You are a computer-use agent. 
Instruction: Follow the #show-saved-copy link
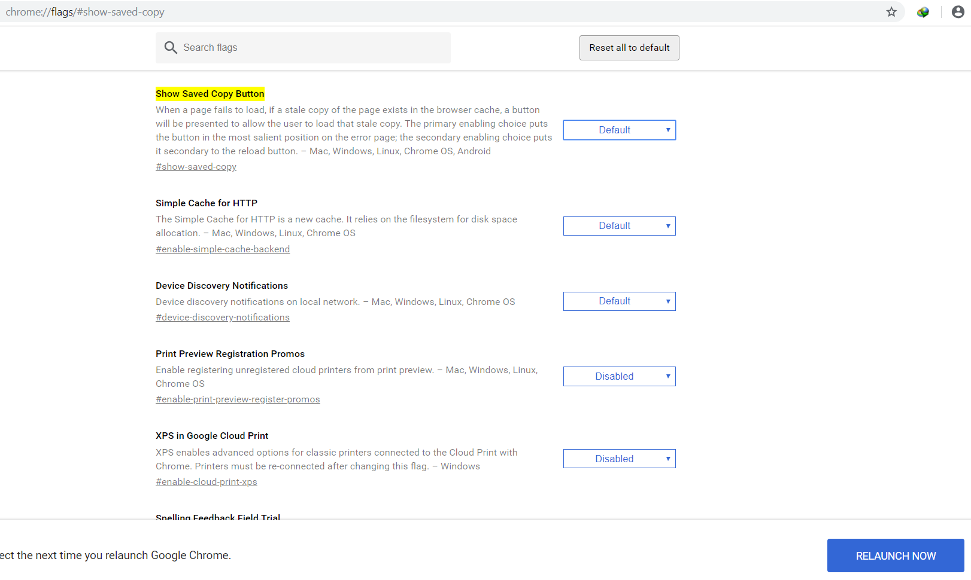pos(196,167)
